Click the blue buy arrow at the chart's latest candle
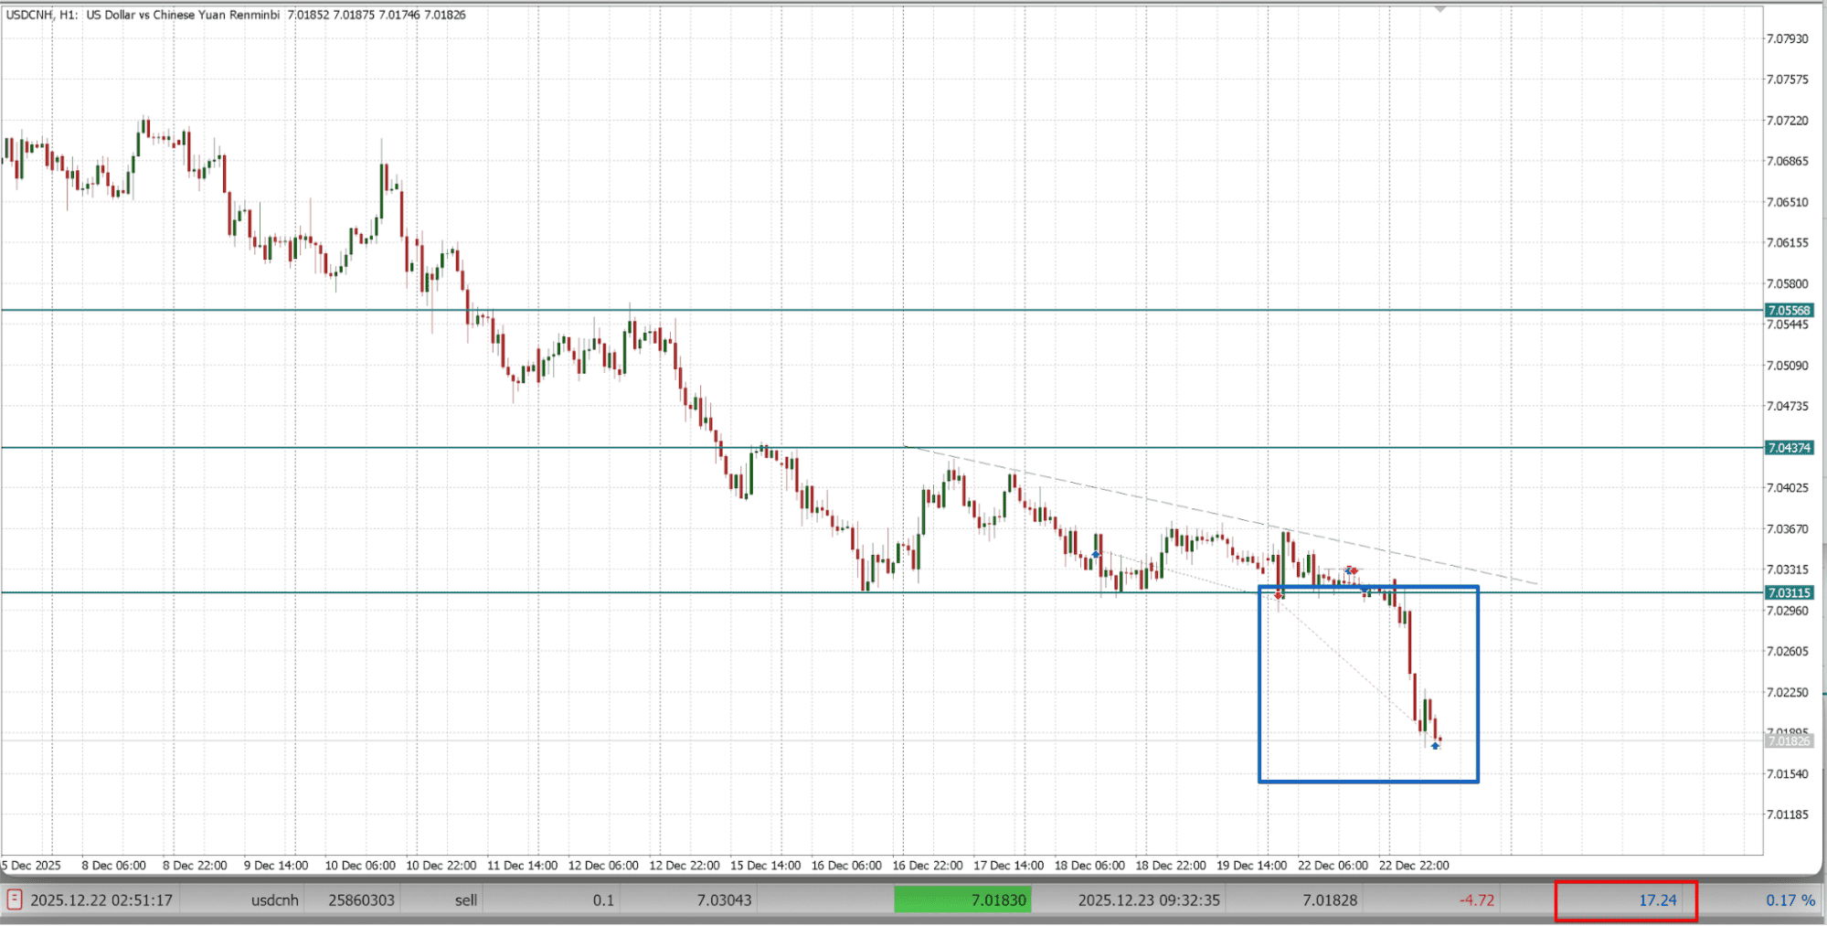Image resolution: width=1827 pixels, height=926 pixels. (x=1435, y=746)
